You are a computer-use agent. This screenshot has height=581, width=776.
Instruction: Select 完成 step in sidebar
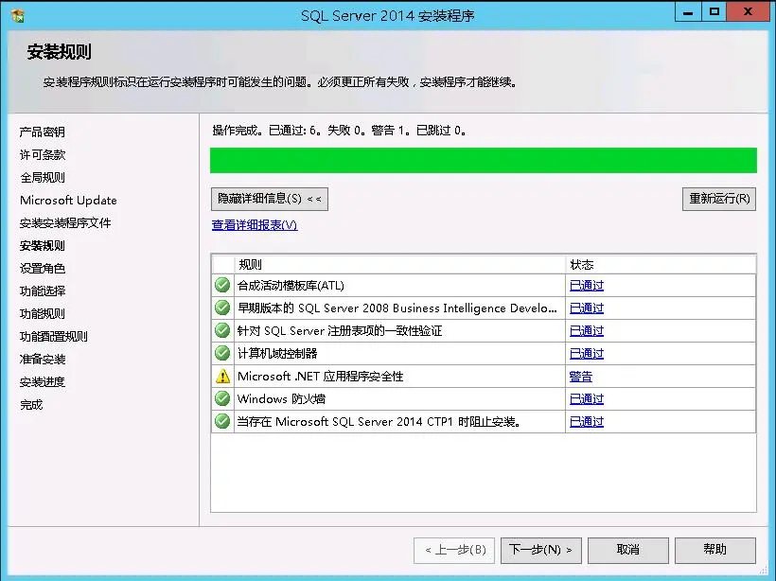click(x=31, y=405)
